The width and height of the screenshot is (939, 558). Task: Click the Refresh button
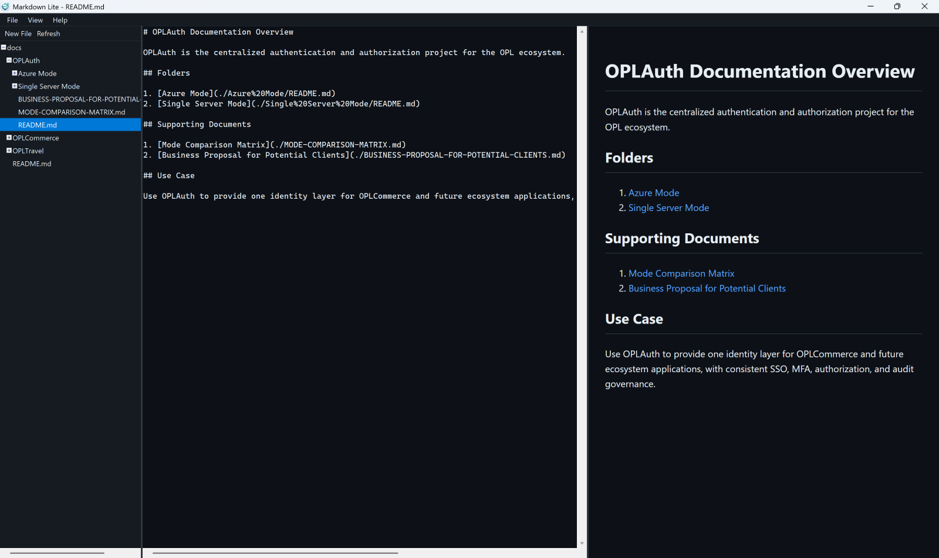click(x=48, y=33)
